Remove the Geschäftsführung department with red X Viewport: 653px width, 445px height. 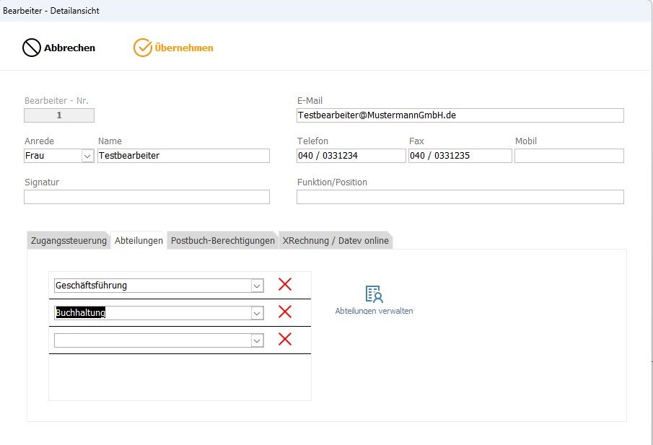285,284
